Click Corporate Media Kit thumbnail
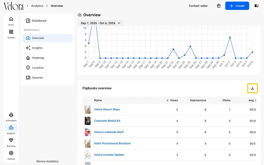 [88, 121]
